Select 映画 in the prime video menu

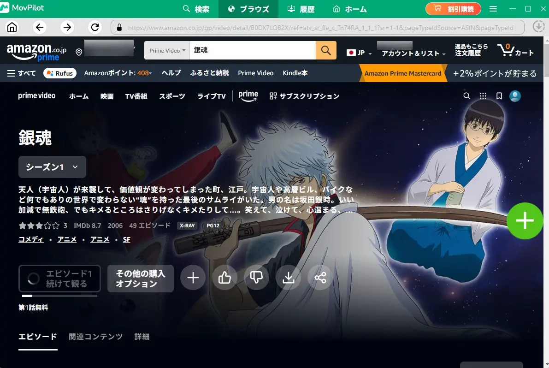pyautogui.click(x=107, y=96)
